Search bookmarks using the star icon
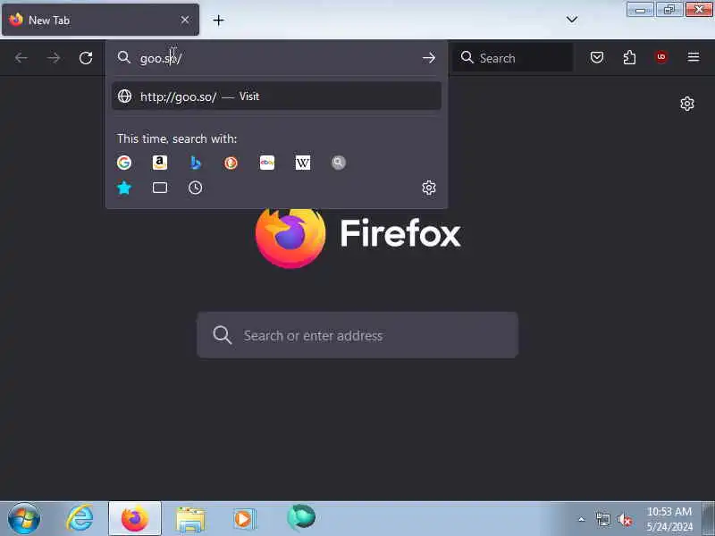The height and width of the screenshot is (536, 715). 124,188
